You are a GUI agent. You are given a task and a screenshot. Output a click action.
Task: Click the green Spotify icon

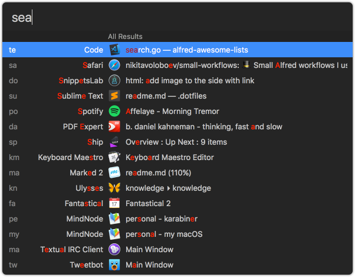pos(114,111)
